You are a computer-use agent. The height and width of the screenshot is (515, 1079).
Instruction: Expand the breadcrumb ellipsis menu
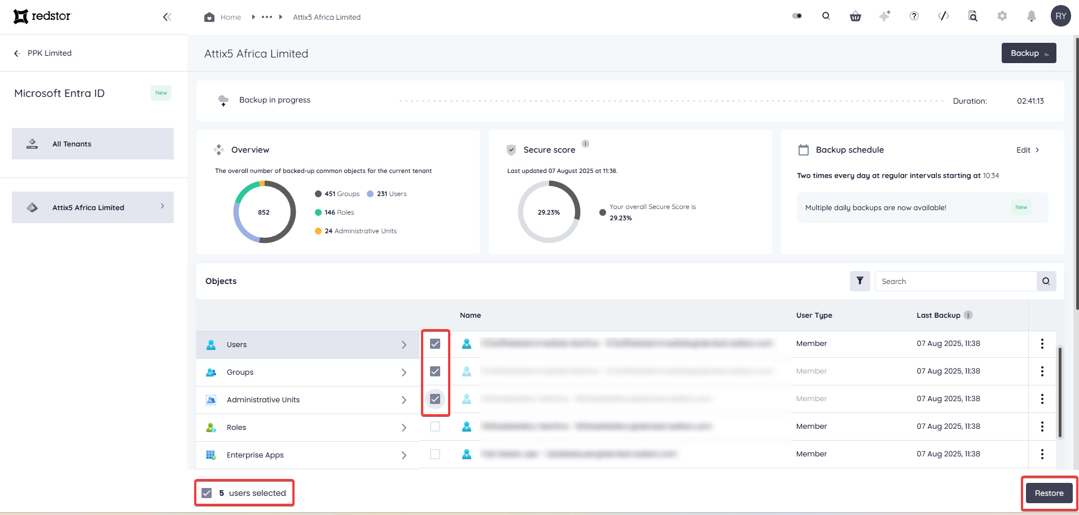point(267,17)
